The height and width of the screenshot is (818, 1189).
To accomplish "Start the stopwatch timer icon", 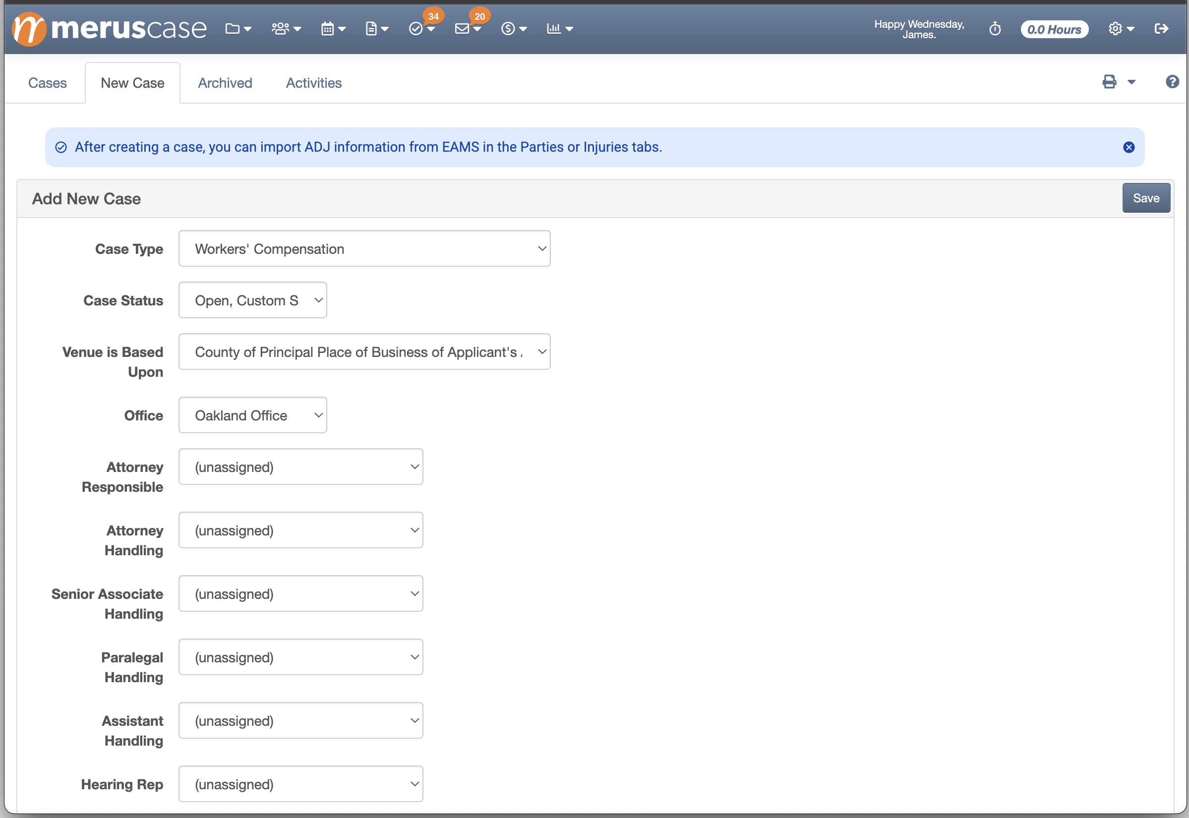I will [995, 29].
